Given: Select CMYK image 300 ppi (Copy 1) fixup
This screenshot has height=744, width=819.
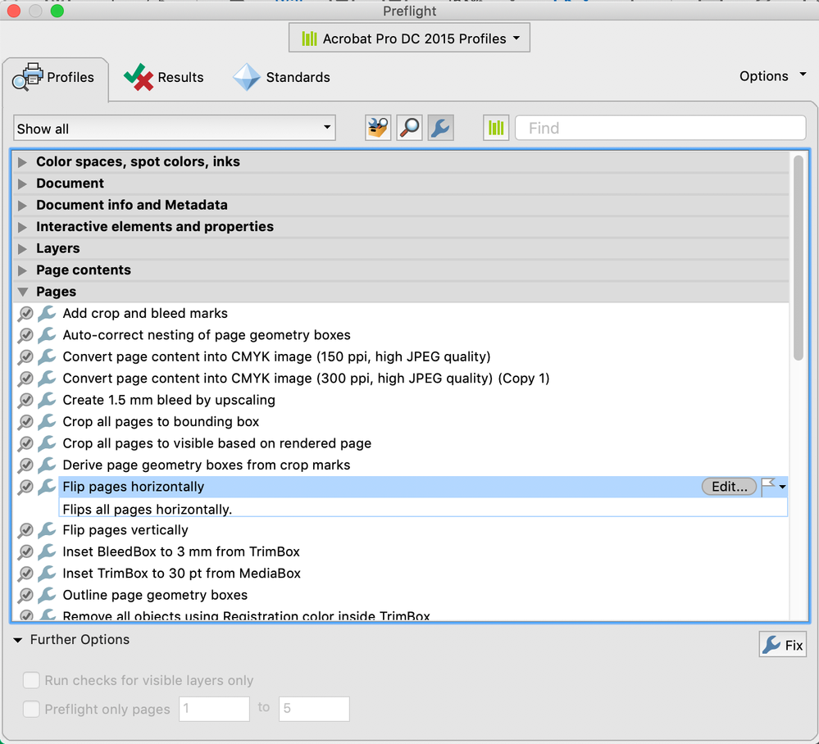Looking at the screenshot, I should click(306, 378).
